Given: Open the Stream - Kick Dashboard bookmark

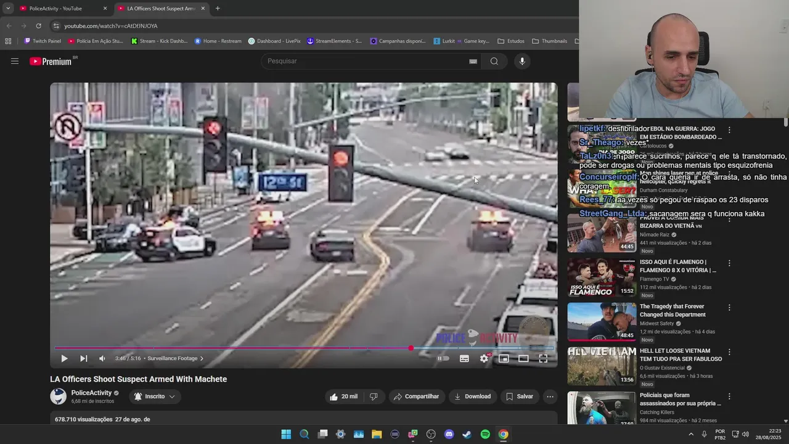Looking at the screenshot, I should (x=159, y=41).
